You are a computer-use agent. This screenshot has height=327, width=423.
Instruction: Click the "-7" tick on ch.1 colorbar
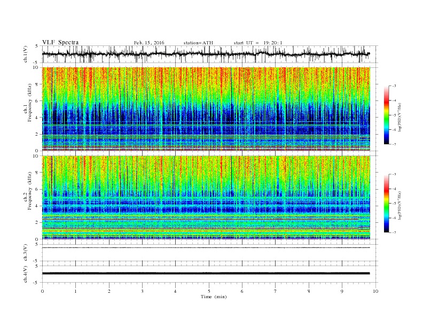[x=394, y=144]
